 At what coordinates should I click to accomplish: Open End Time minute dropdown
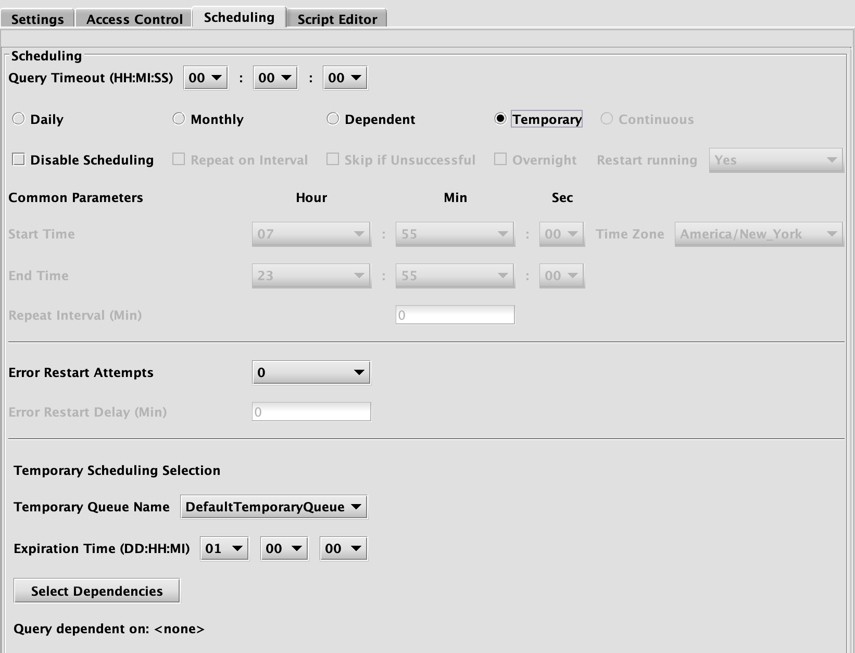455,276
